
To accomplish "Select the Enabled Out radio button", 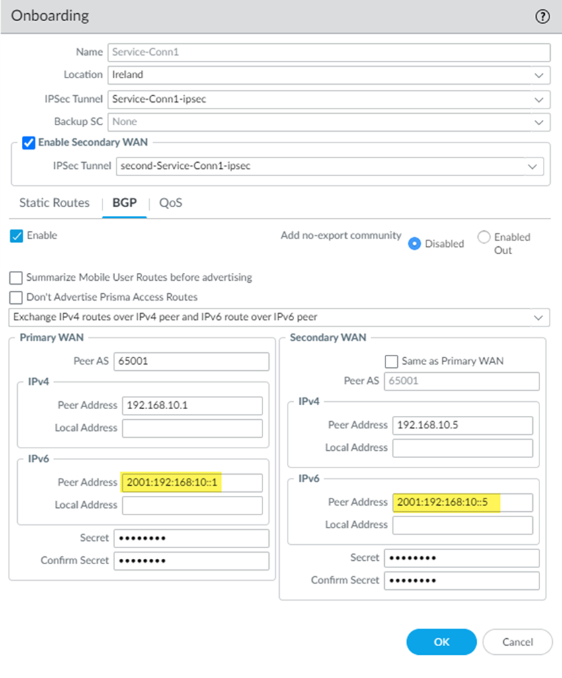I will point(484,237).
